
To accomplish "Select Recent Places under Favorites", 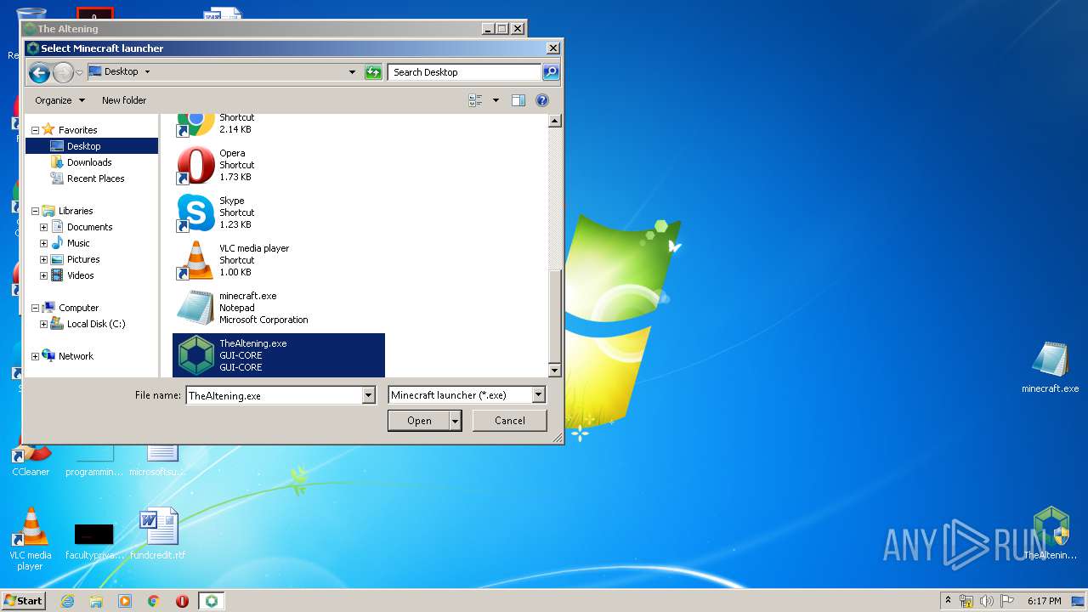I will (95, 178).
